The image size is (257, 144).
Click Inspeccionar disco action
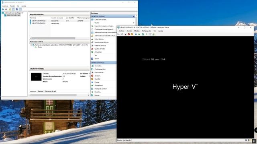[102, 42]
